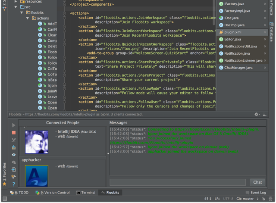Click the red stop square in the Floobits toolbar
Viewport: 276px width, 203px height.
pyautogui.click(x=13, y=133)
